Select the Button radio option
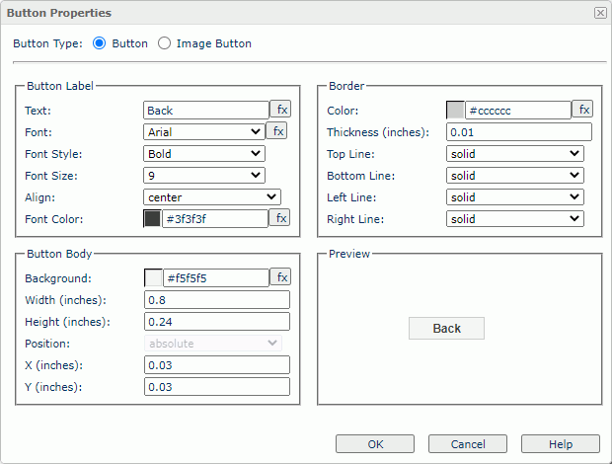The image size is (612, 464). (99, 43)
